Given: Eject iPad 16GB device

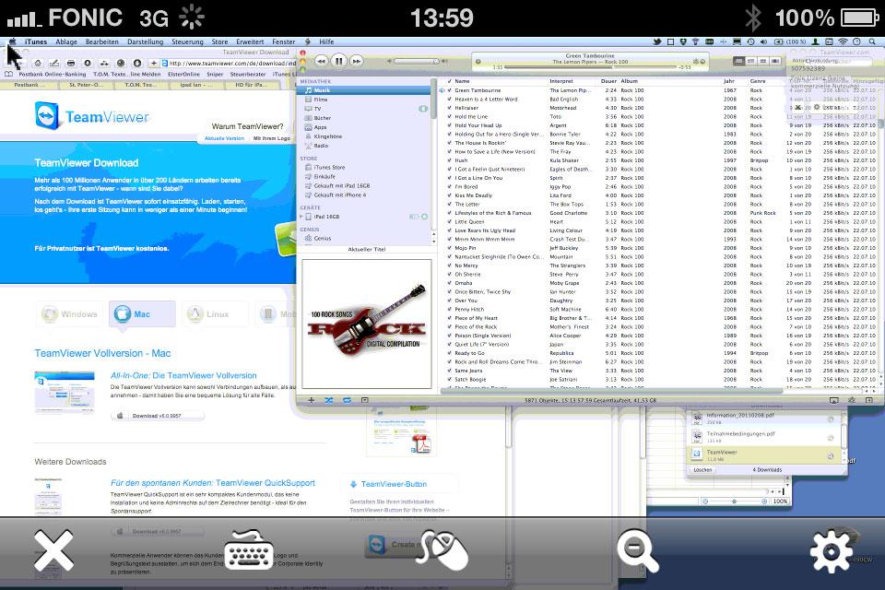Looking at the screenshot, I should coord(424,217).
